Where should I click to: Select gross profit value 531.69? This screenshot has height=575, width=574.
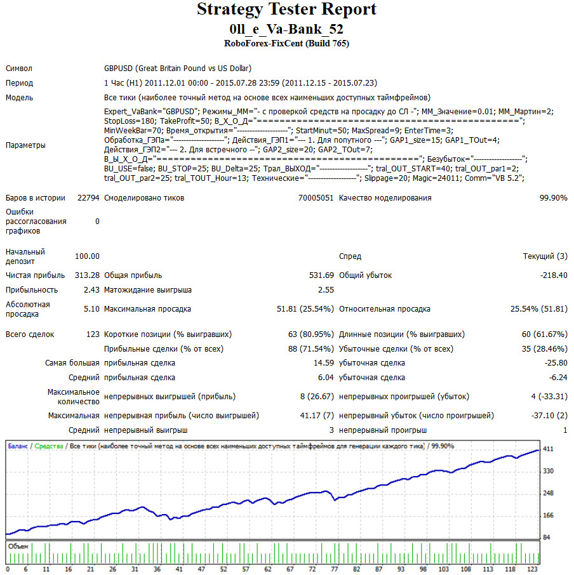coord(321,275)
